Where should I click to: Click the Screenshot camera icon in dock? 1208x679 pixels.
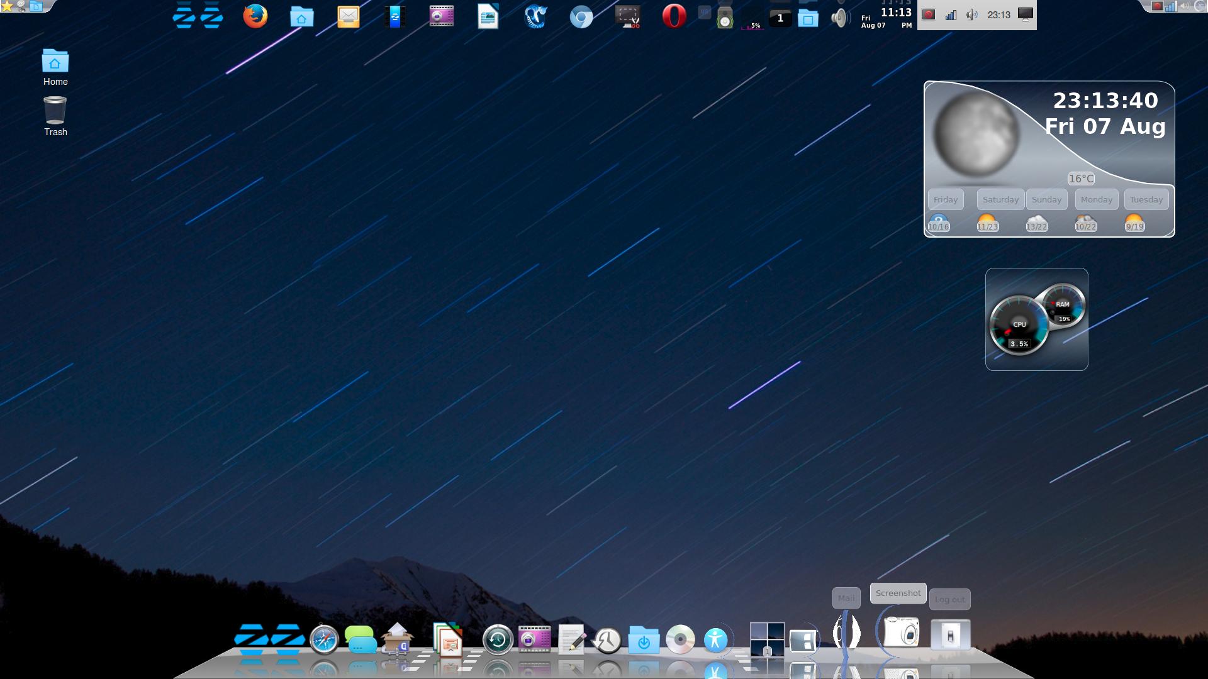point(901,632)
